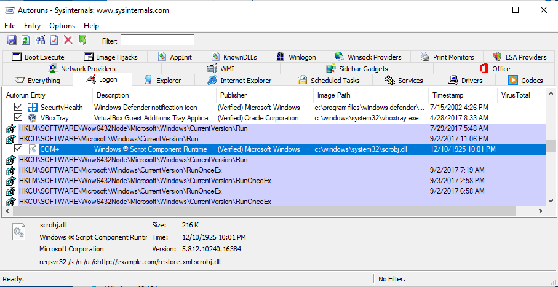
Task: Click the Save toolbar icon
Action: [x=12, y=40]
